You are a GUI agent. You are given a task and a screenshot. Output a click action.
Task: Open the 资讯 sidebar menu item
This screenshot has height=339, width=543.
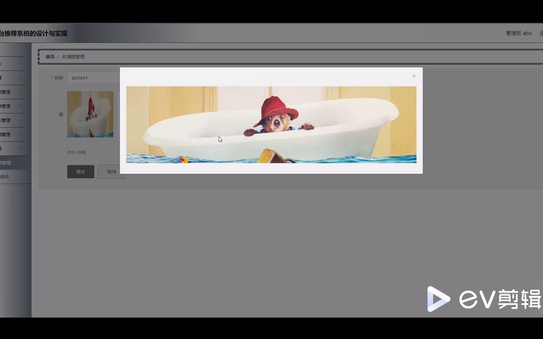point(15,177)
